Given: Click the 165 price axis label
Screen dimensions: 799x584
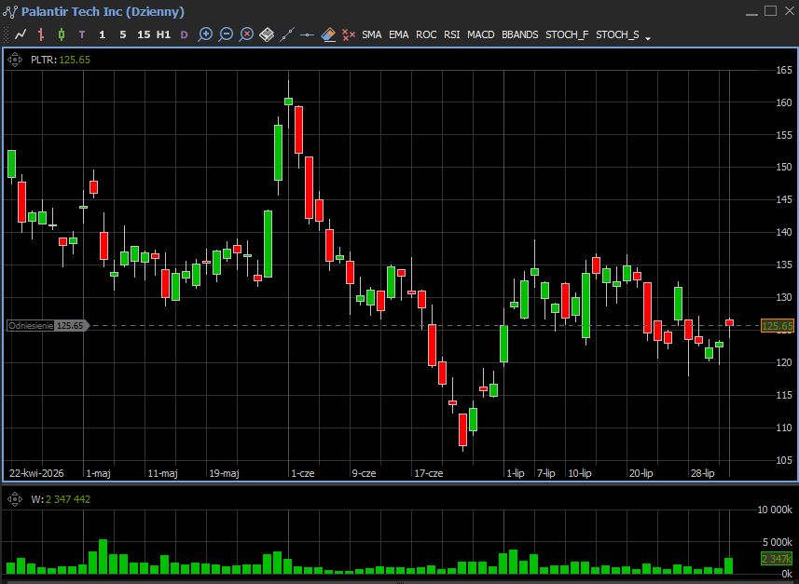Looking at the screenshot, I should coord(784,70).
